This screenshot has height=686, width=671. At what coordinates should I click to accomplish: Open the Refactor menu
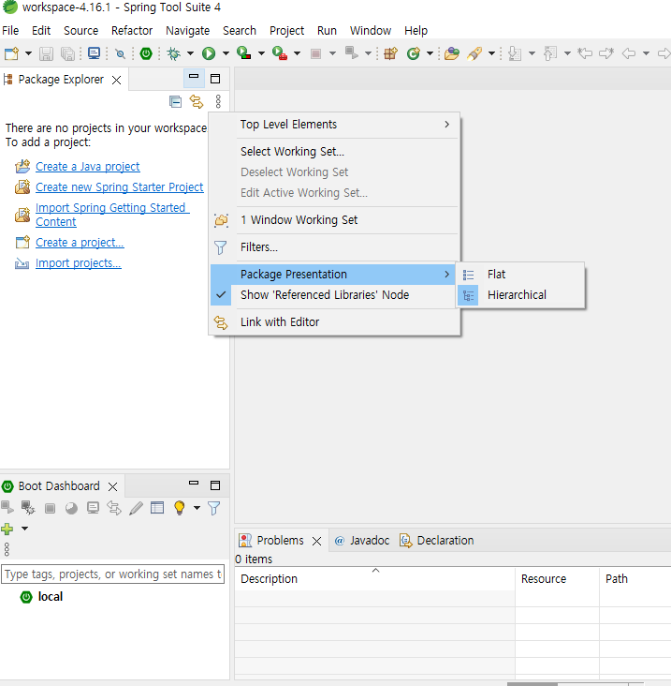(x=132, y=31)
